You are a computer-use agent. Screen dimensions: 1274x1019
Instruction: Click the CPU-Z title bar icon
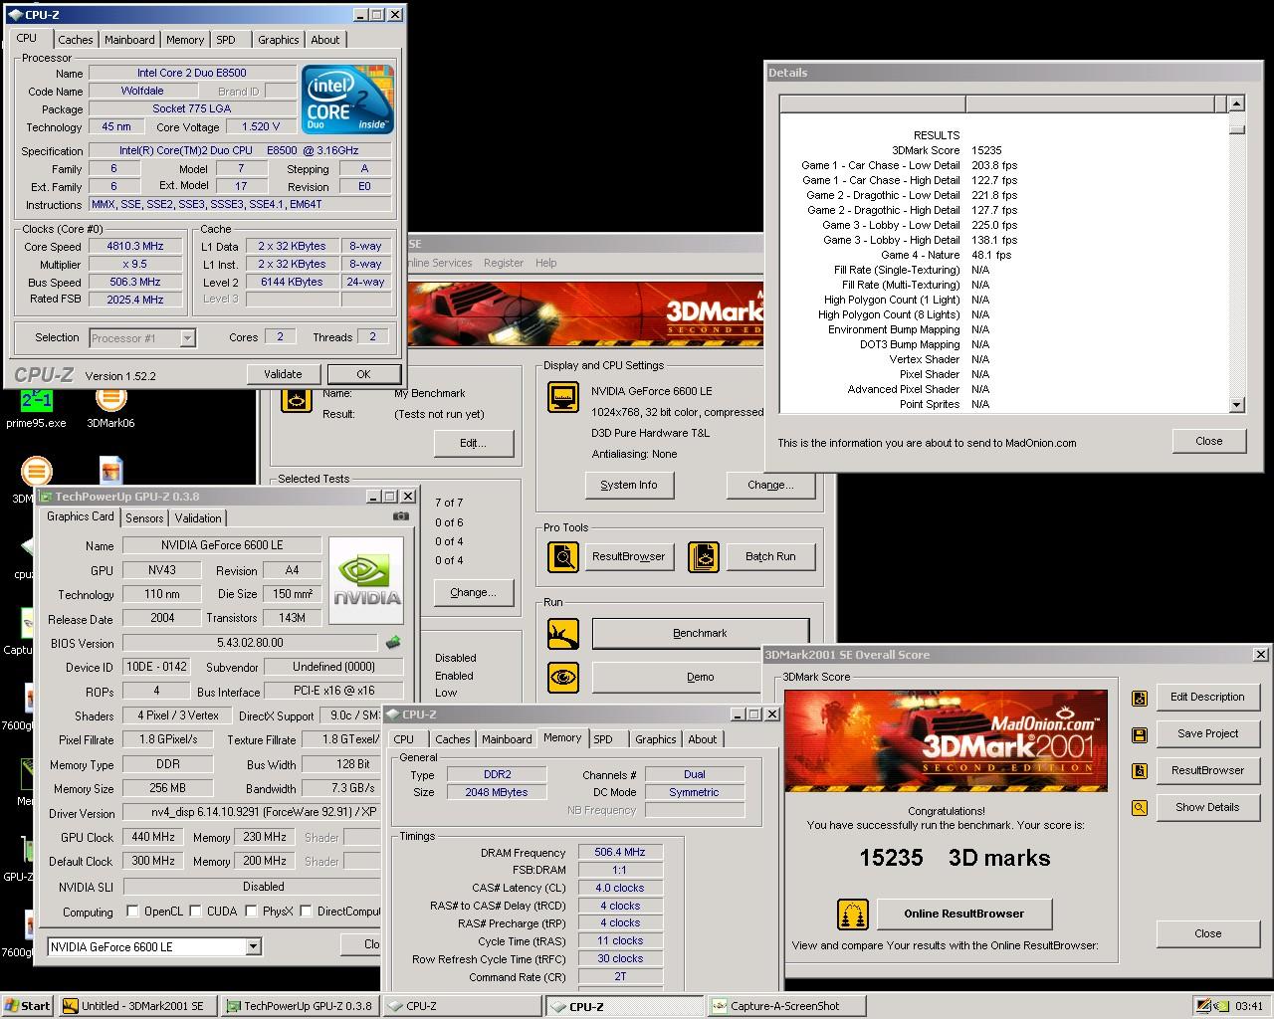(x=15, y=15)
